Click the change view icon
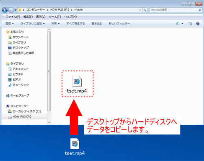The width and height of the screenshot is (204, 161). point(178,24)
